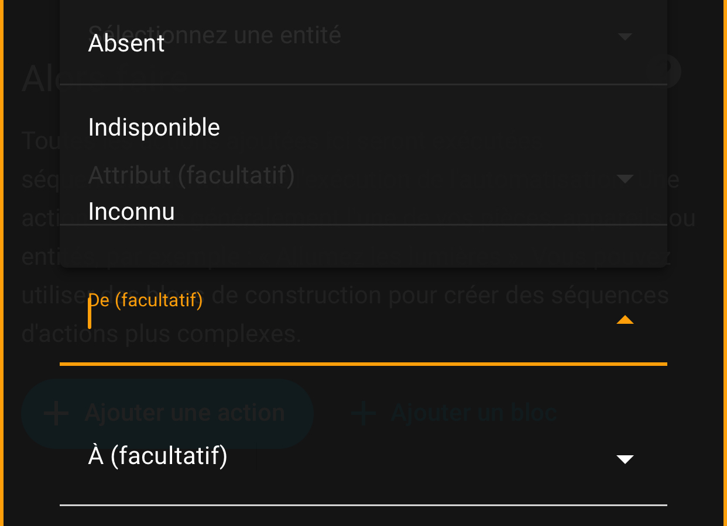Click the entity selector dropdown arrow

[625, 36]
